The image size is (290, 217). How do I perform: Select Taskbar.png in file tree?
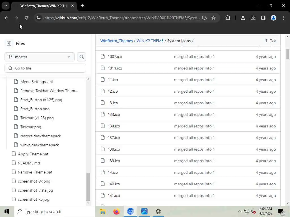point(31,127)
